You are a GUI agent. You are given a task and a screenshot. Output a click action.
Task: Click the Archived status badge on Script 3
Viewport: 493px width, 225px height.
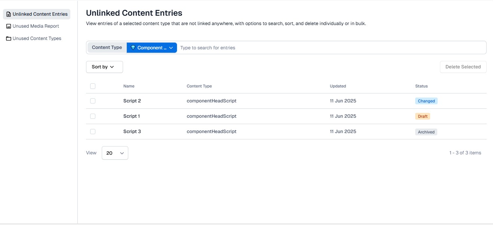point(426,132)
